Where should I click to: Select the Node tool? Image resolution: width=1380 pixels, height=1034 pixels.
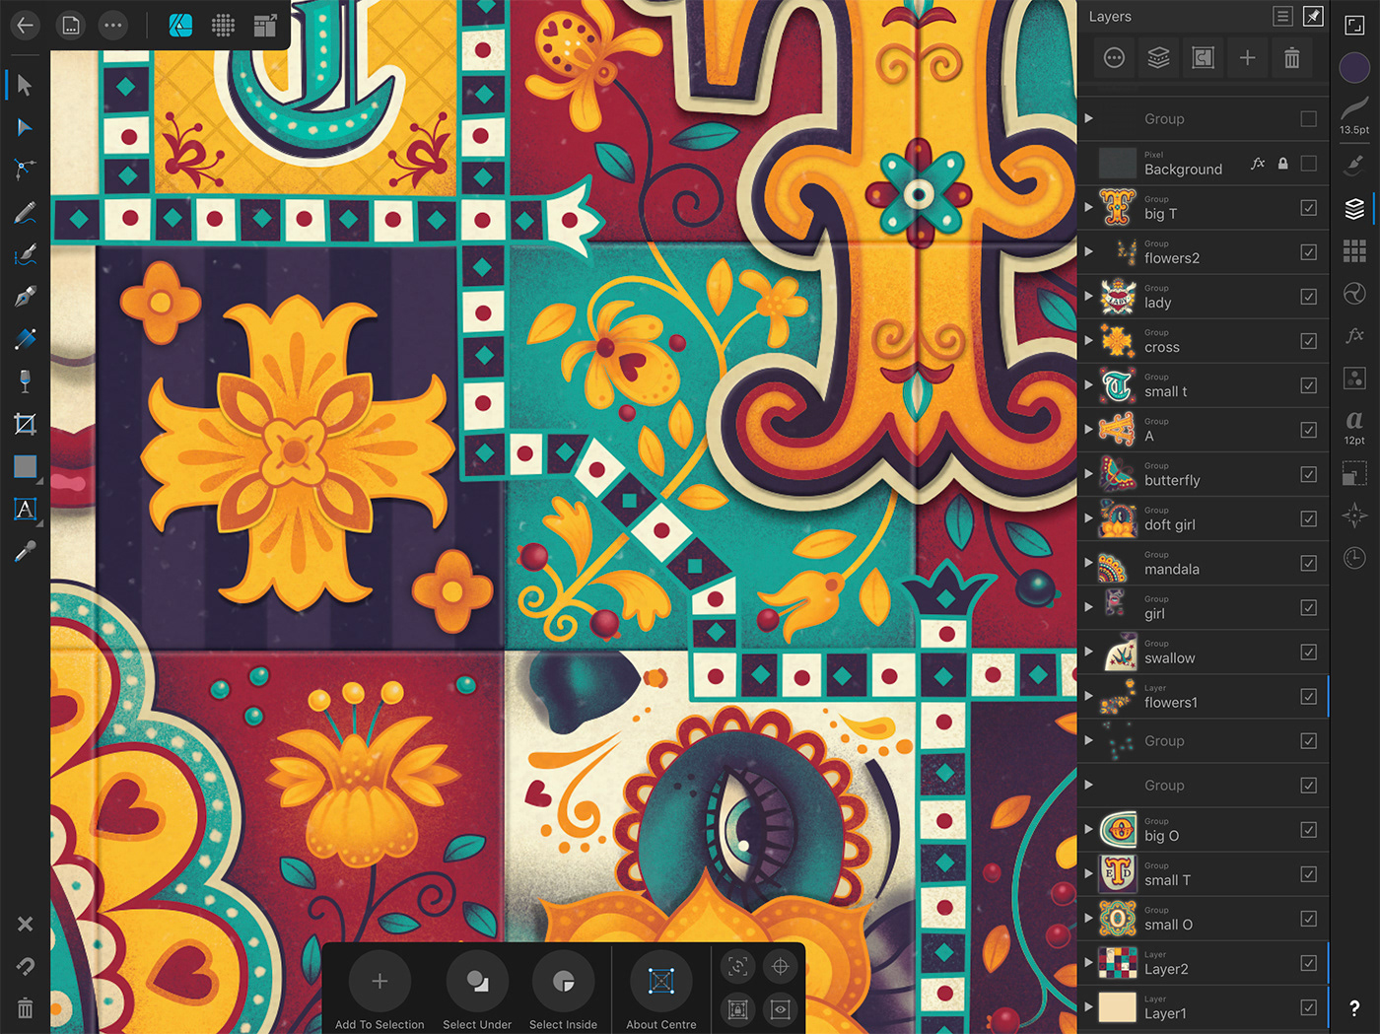tap(25, 127)
